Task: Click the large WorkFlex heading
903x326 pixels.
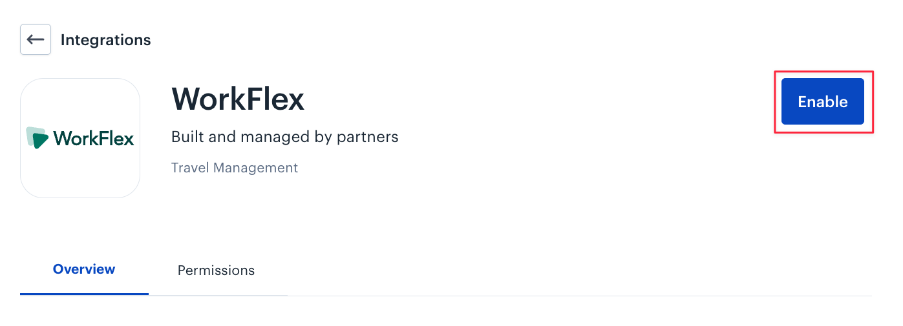Action: pos(238,100)
